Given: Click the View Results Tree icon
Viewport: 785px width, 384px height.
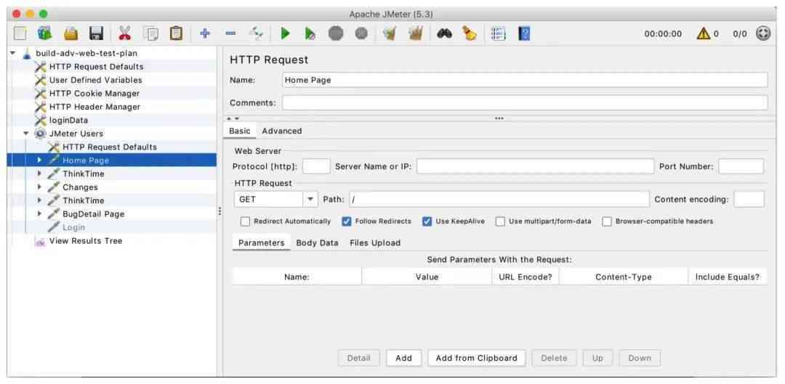Looking at the screenshot, I should coord(41,241).
